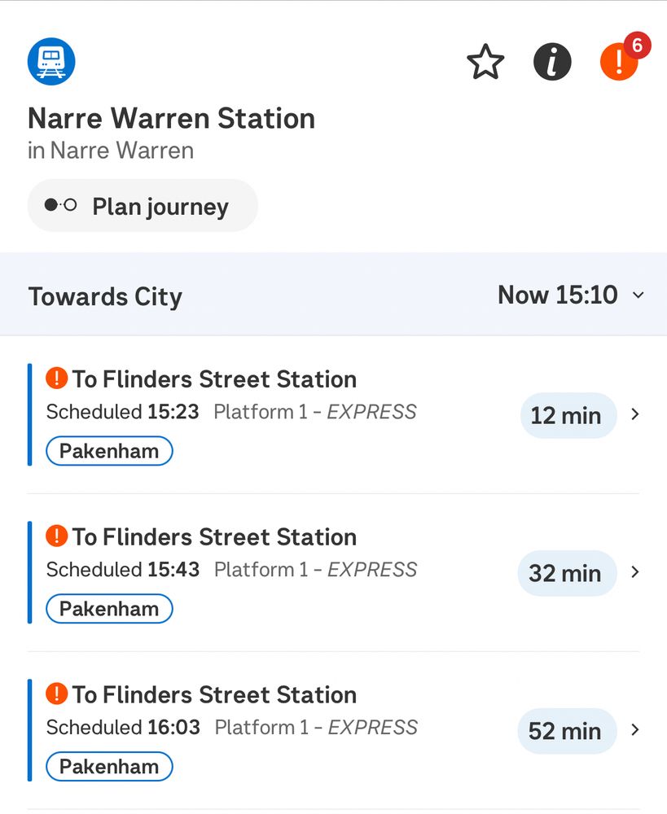Open station information via the i icon

[x=552, y=62]
